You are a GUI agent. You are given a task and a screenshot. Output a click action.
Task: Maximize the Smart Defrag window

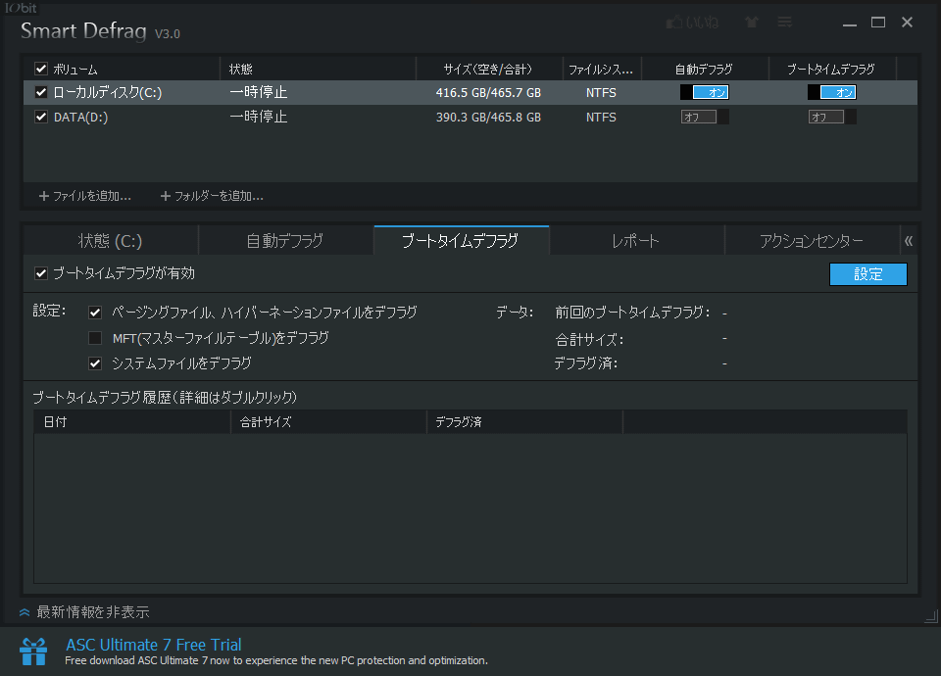878,23
